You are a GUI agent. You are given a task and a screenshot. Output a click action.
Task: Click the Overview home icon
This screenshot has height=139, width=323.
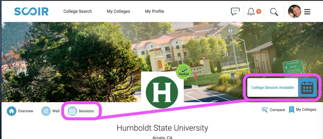click(x=12, y=111)
